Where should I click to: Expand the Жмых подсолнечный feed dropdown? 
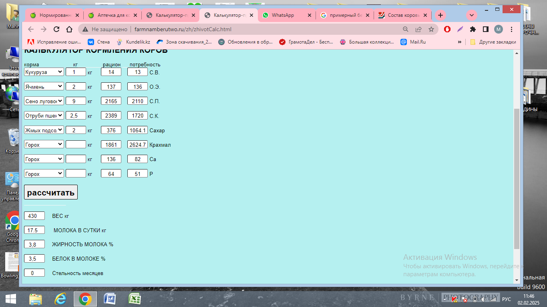[x=44, y=130]
